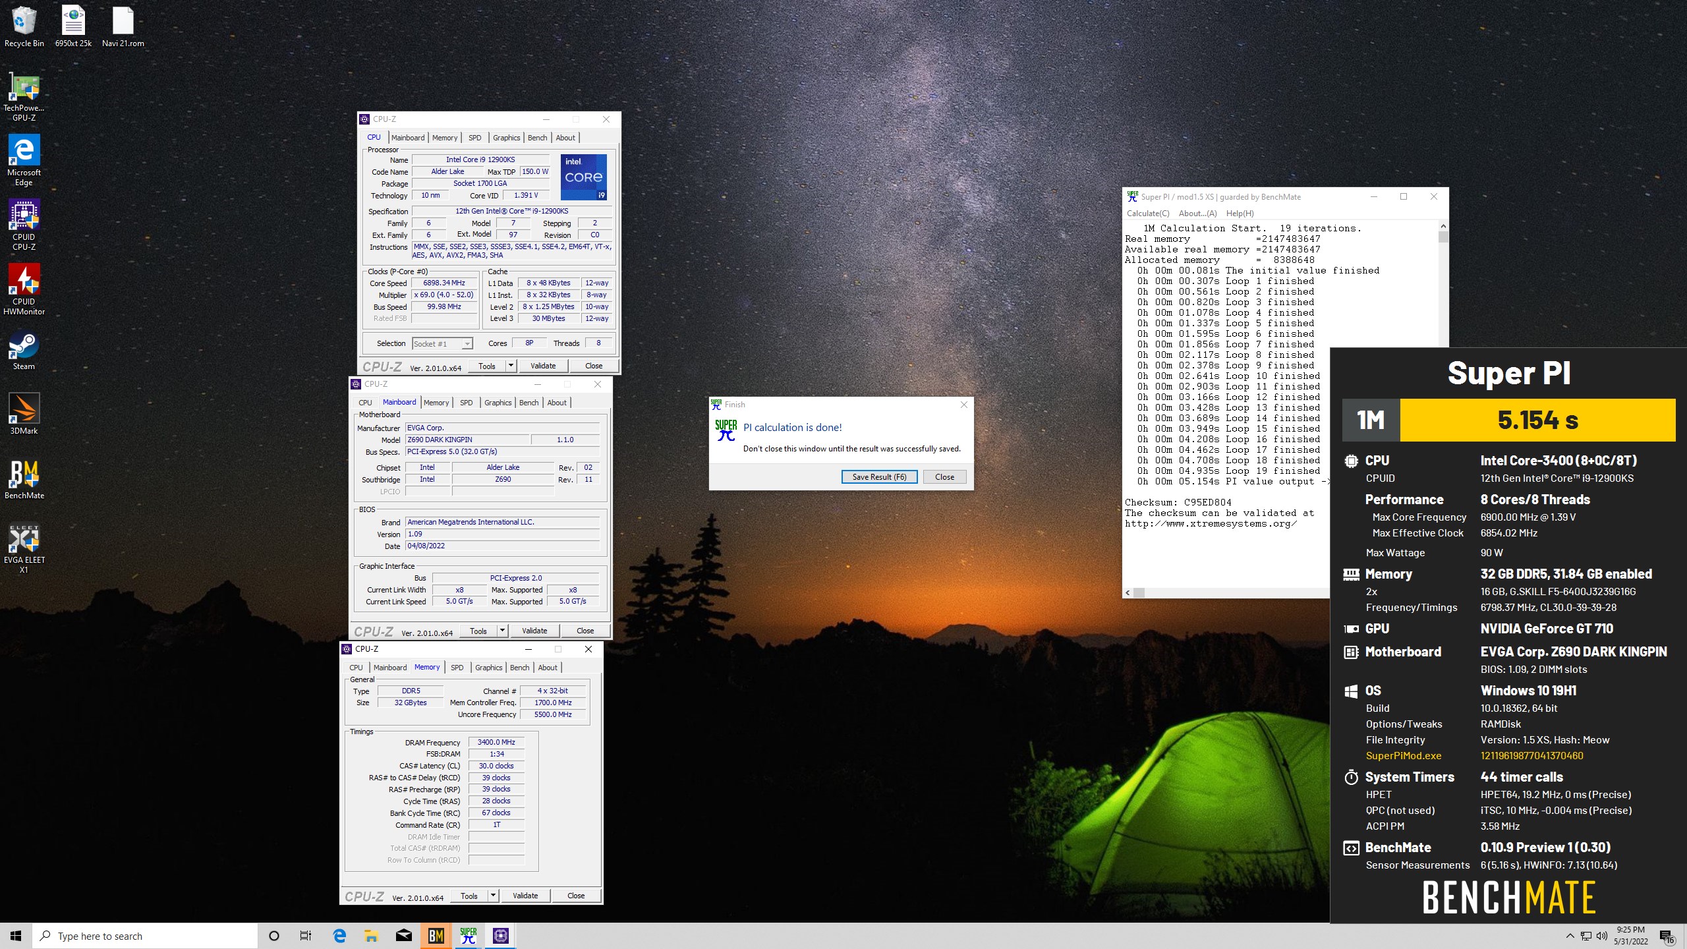Show hidden system tray icons

[1570, 936]
